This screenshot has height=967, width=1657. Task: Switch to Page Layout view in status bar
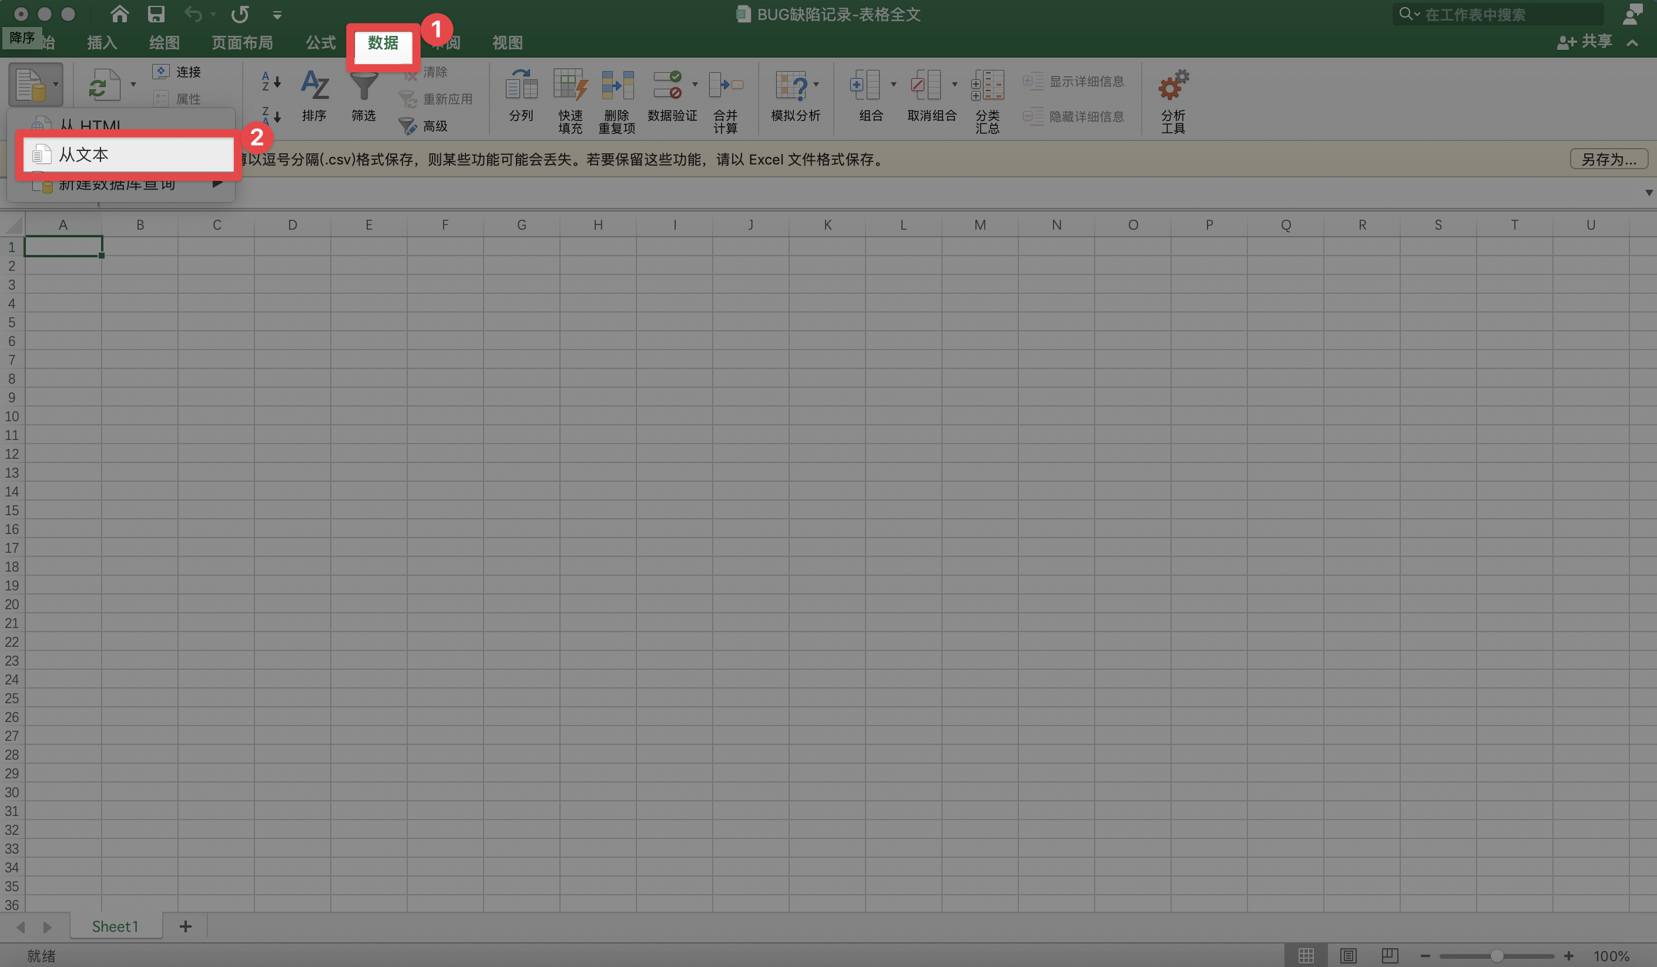1348,956
